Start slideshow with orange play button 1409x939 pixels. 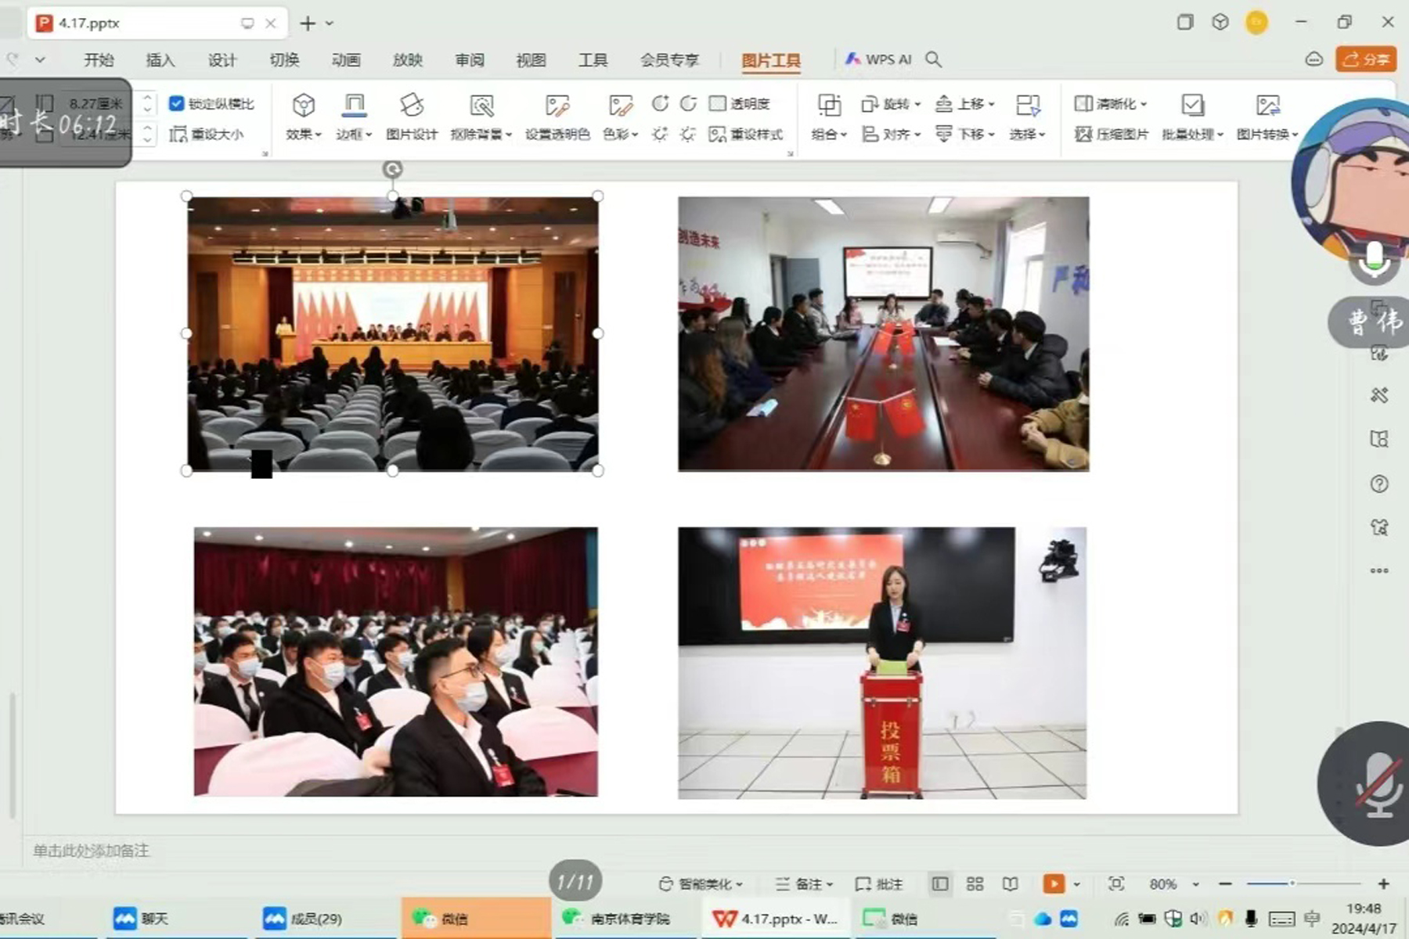pos(1053,883)
